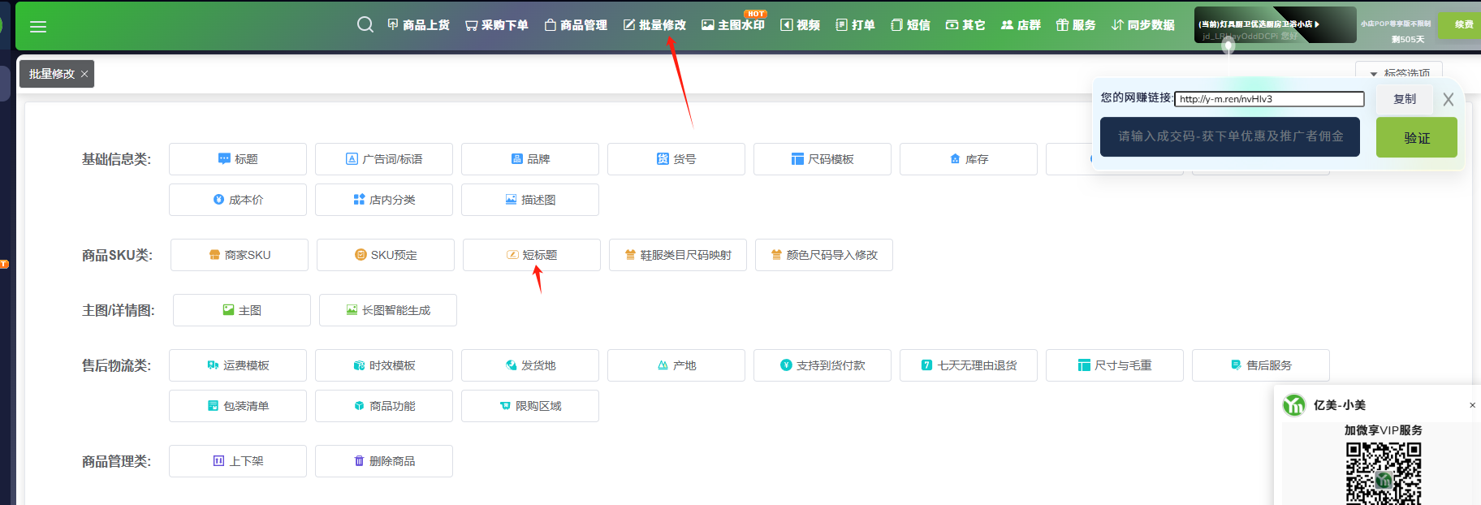Open the 商品管理 menu

pyautogui.click(x=576, y=25)
